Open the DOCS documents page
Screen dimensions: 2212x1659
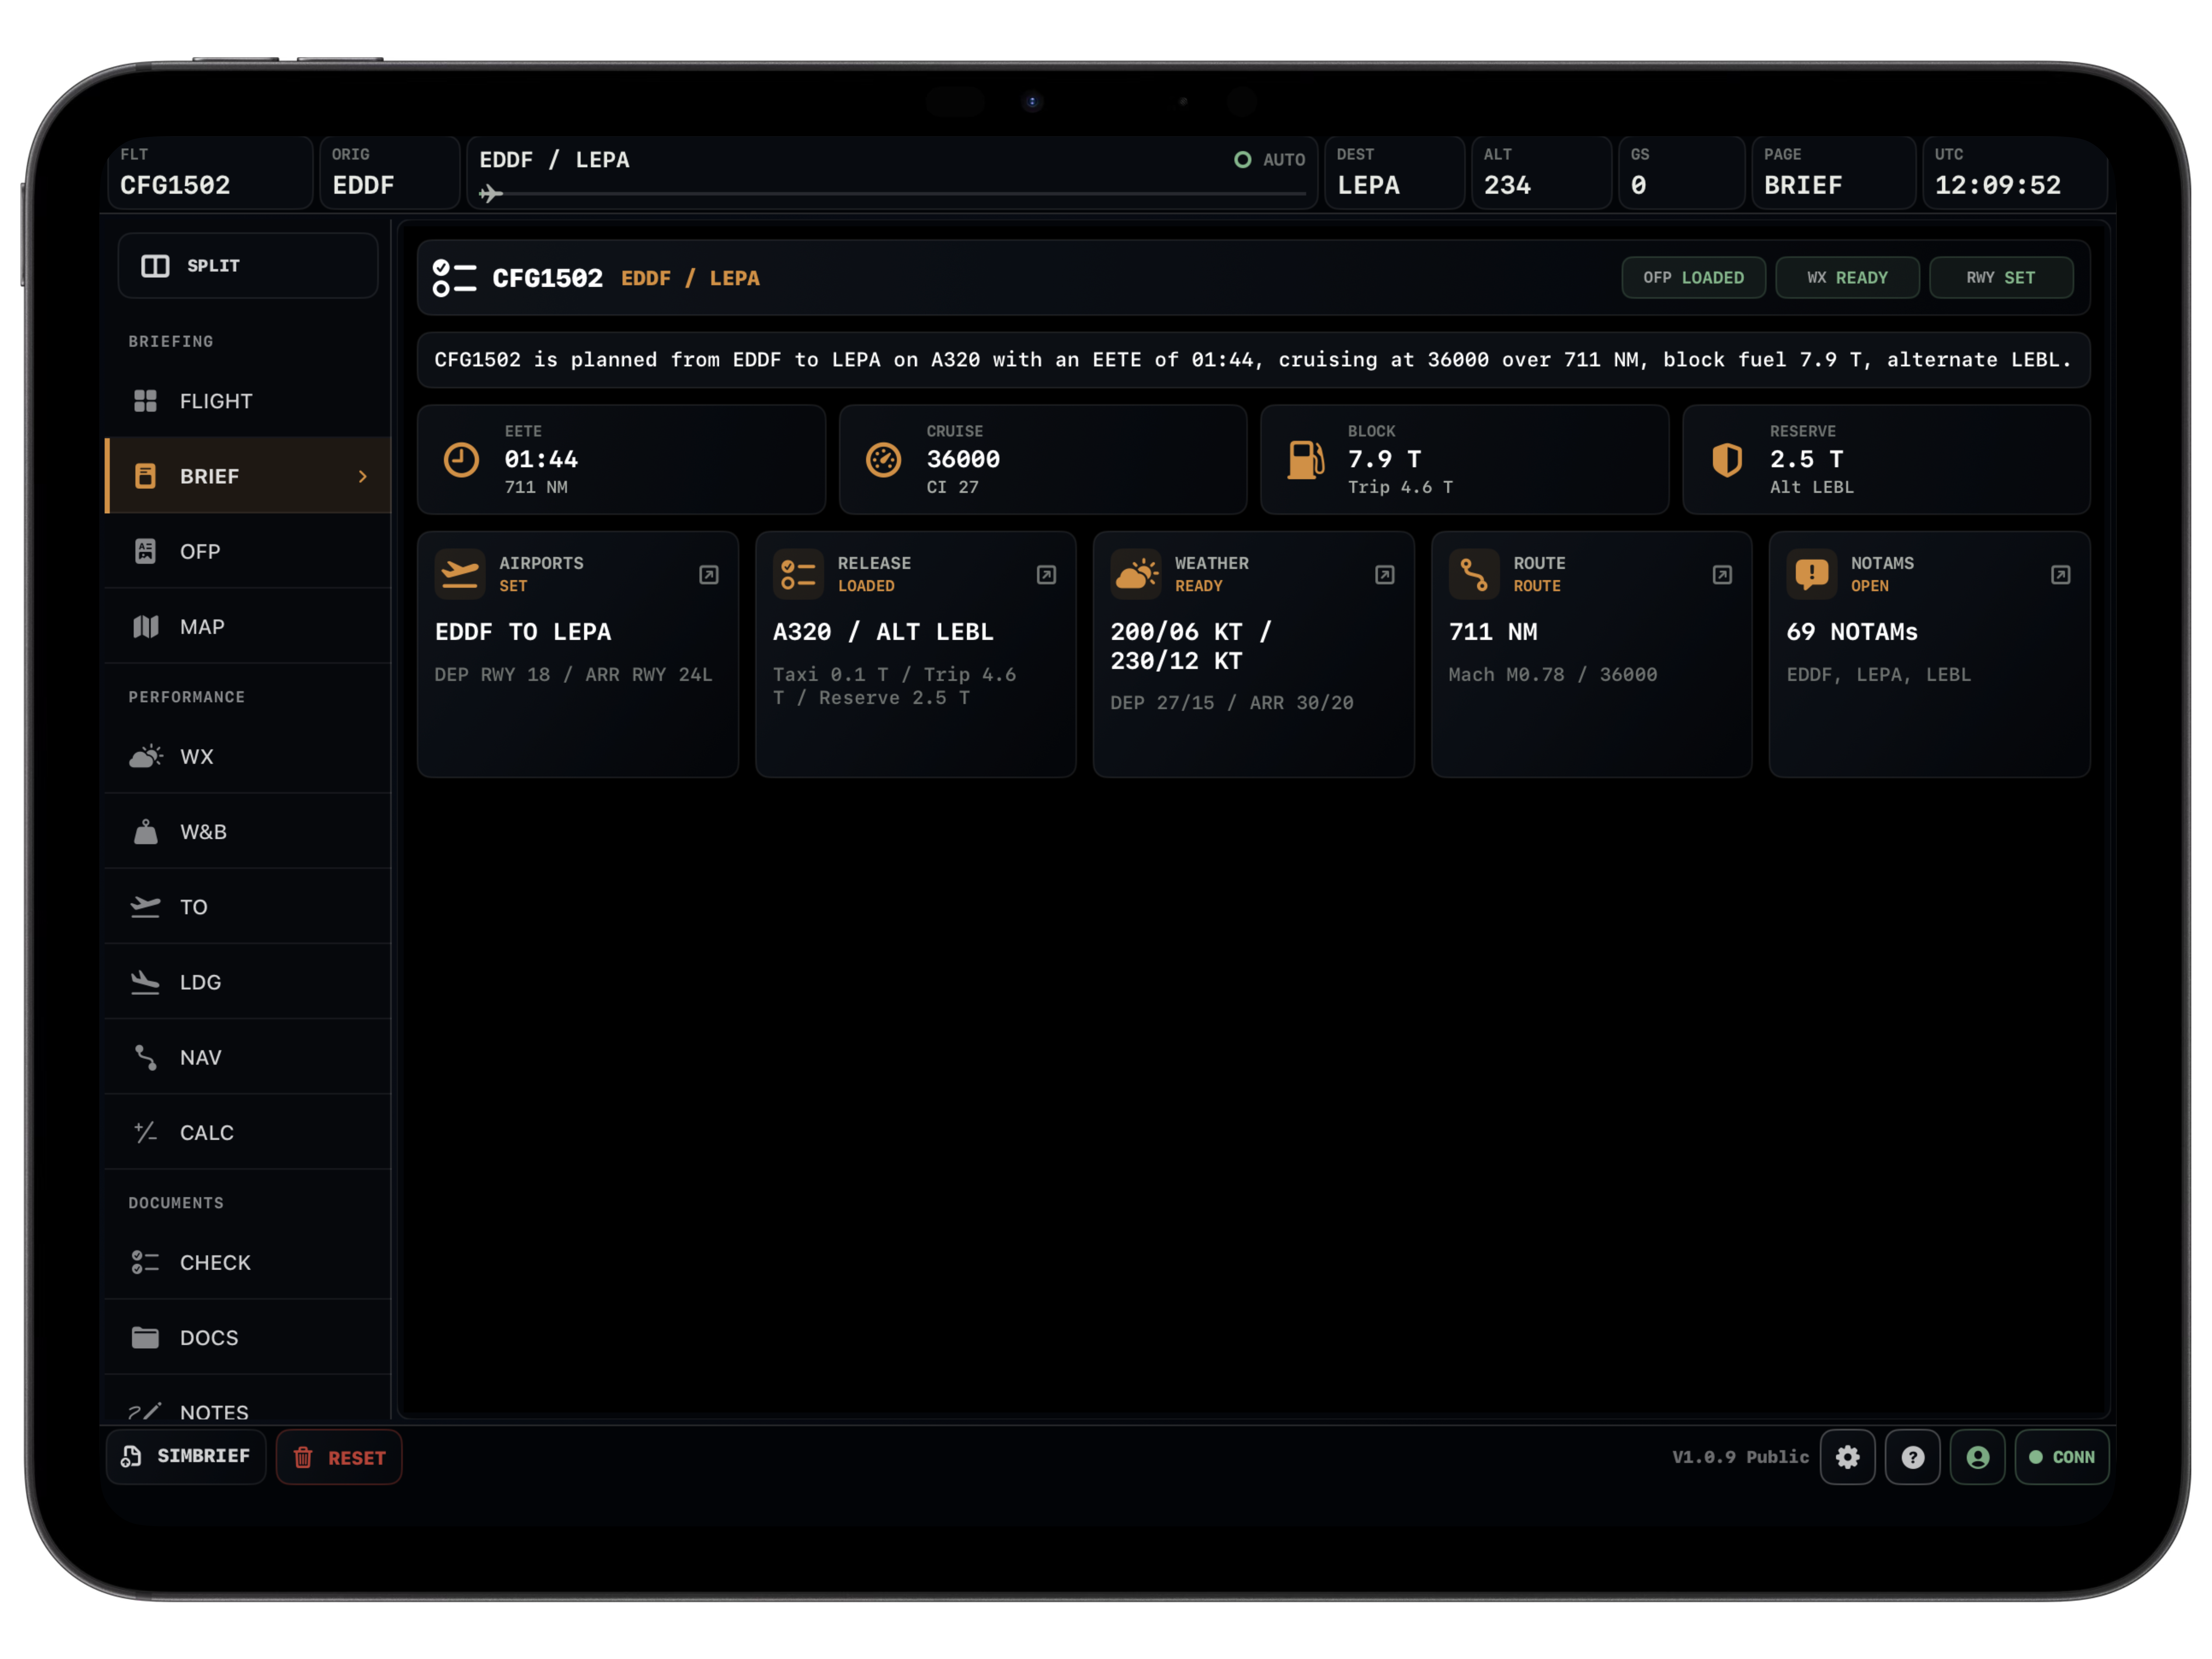tap(248, 1337)
